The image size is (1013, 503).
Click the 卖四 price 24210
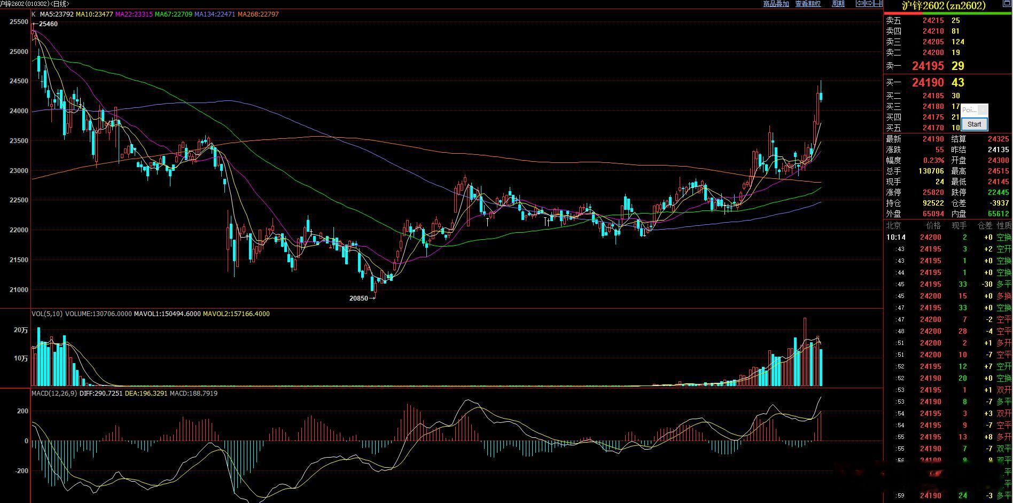933,31
